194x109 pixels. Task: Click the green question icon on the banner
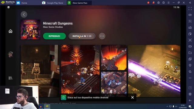point(63,97)
